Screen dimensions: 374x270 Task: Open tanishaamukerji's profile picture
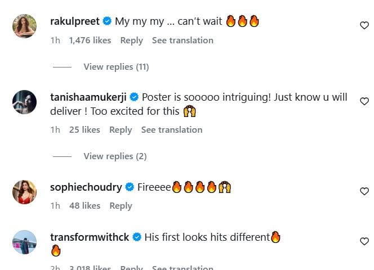pos(24,101)
